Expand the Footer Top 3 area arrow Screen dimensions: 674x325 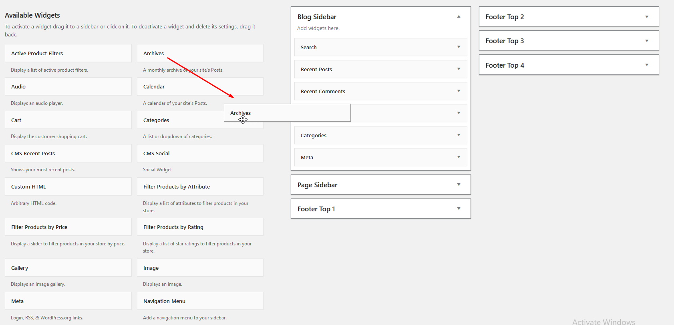[646, 41]
